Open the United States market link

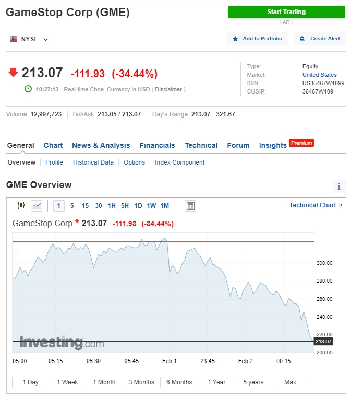click(x=319, y=75)
